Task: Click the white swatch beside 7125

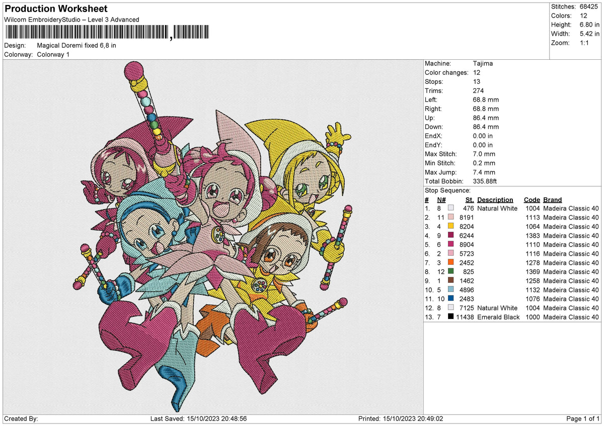Action: click(451, 308)
